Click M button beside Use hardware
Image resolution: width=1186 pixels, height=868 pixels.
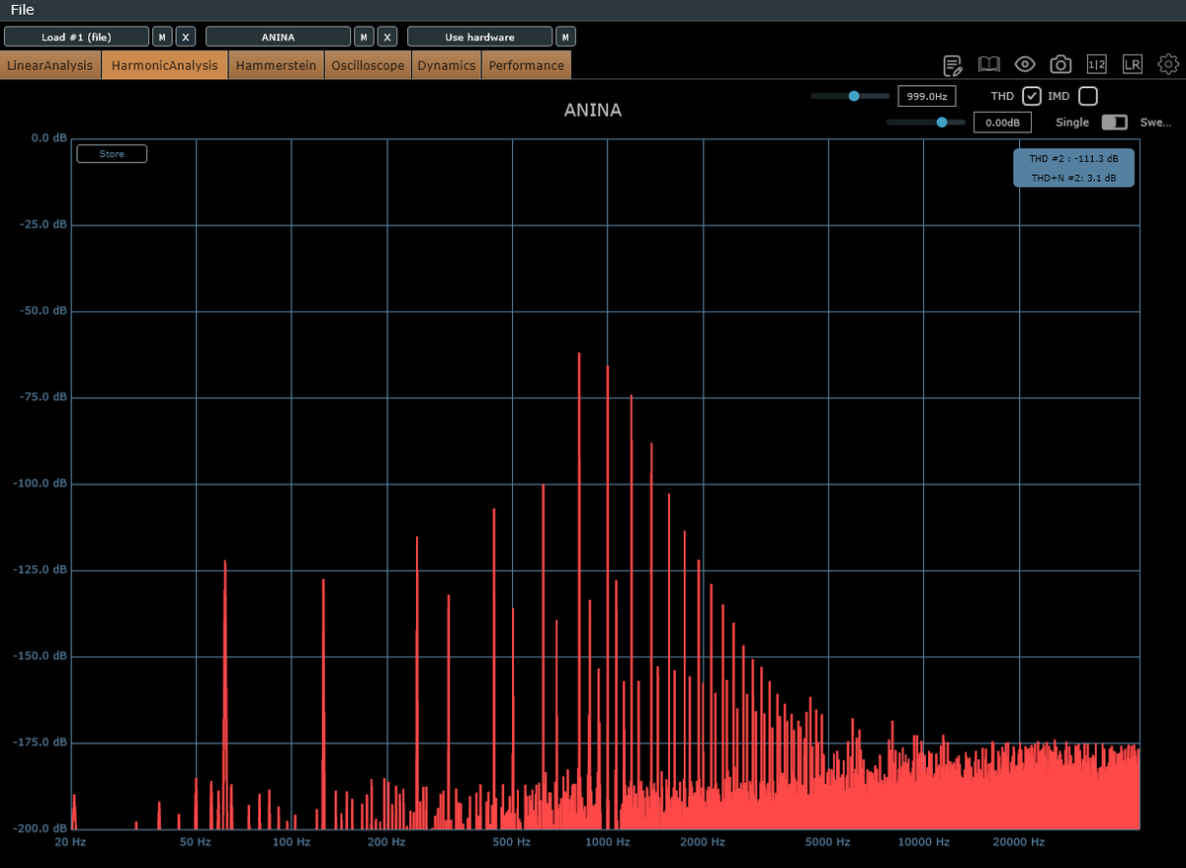[x=565, y=37]
